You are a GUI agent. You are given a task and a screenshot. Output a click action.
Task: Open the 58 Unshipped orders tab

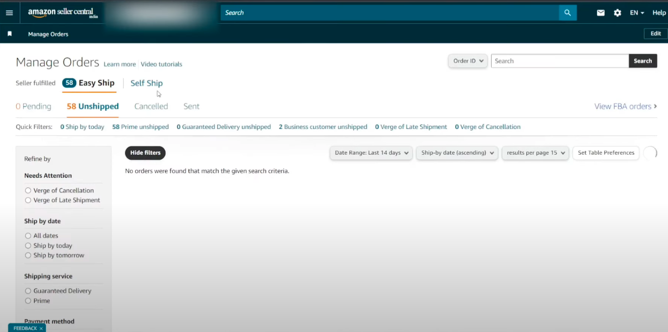click(x=93, y=106)
